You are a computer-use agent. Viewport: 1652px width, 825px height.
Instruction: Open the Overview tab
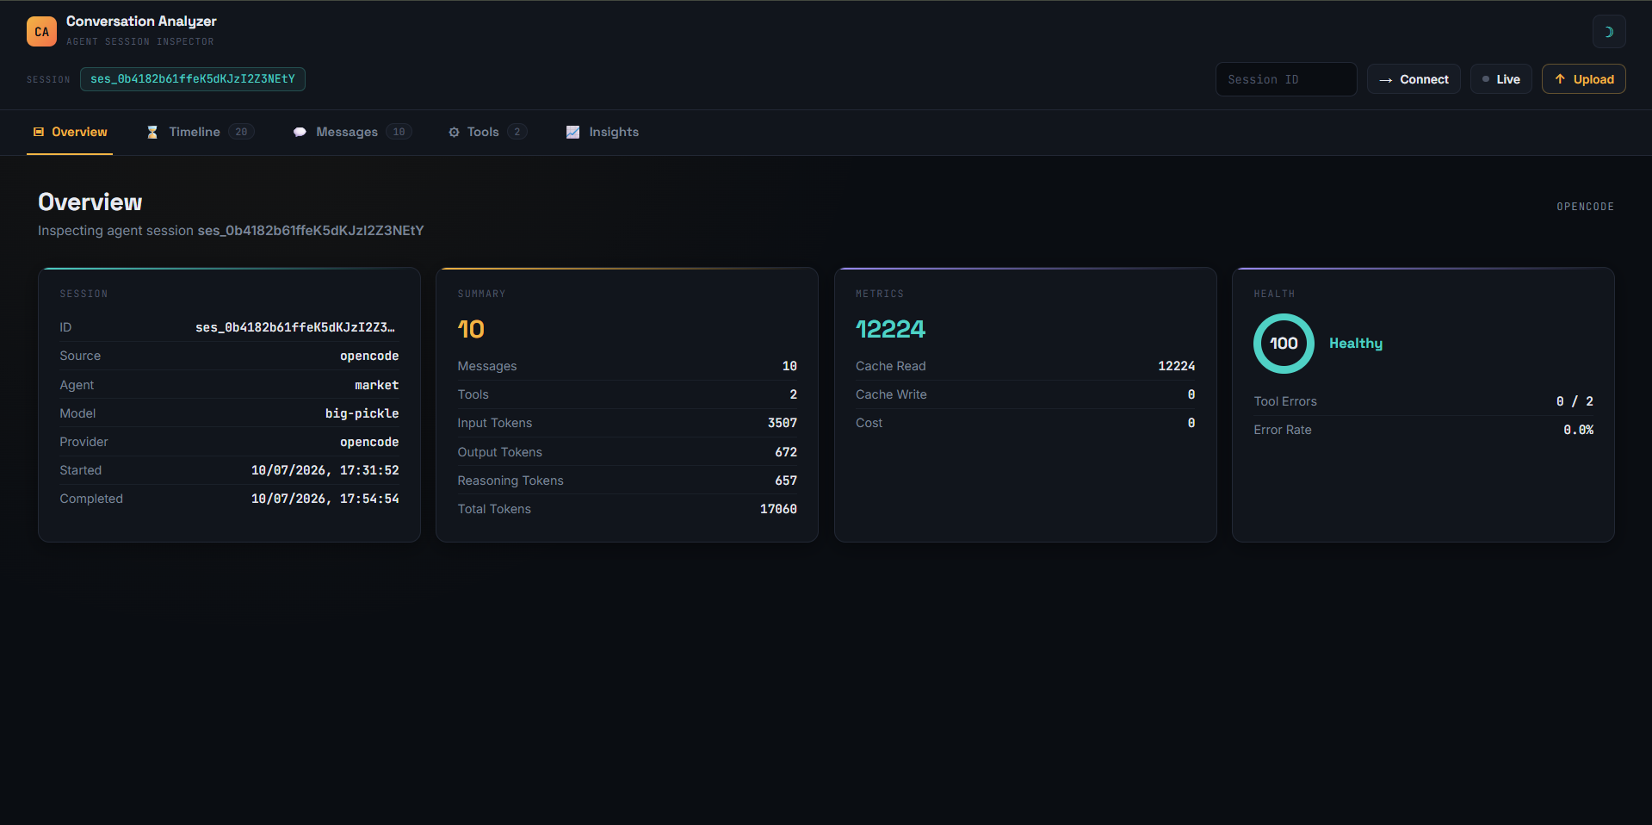[x=70, y=132]
